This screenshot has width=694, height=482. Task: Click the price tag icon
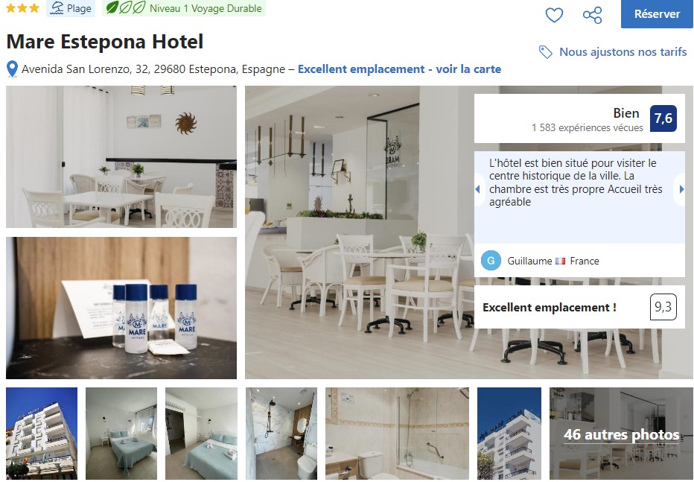545,52
